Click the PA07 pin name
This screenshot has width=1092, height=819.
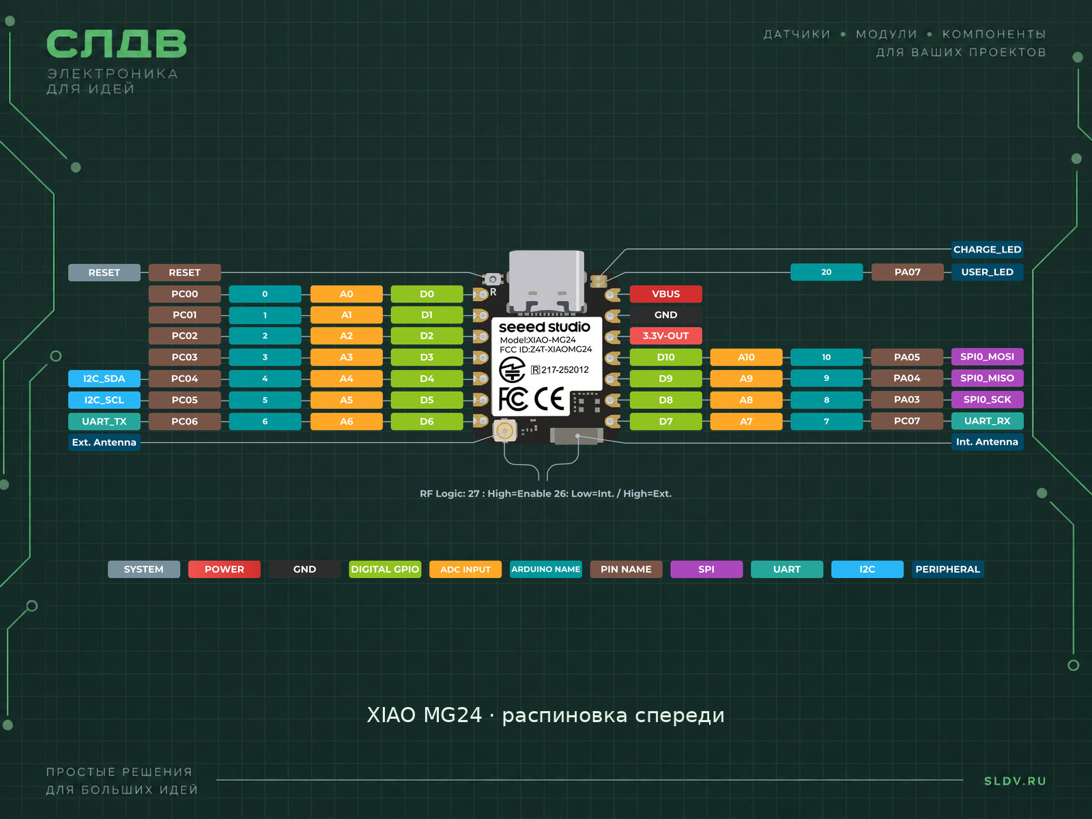click(907, 272)
